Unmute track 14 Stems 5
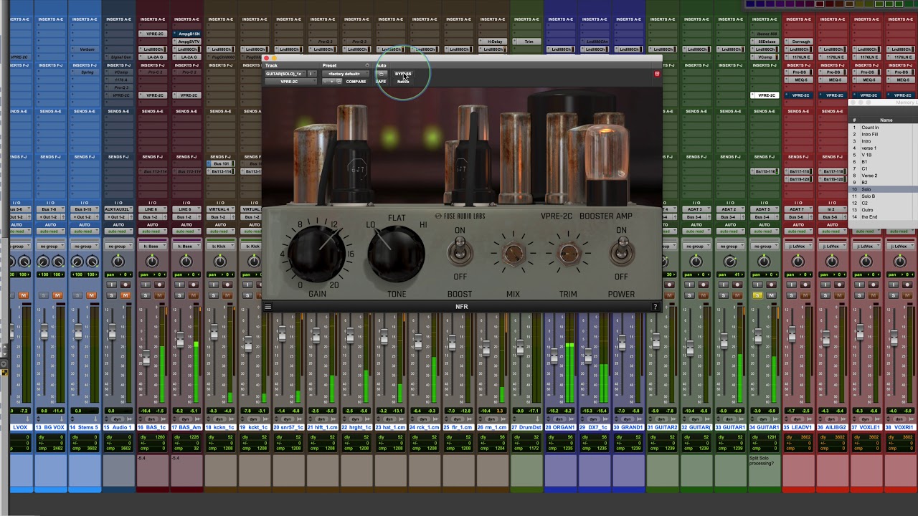918x516 pixels. tap(91, 295)
